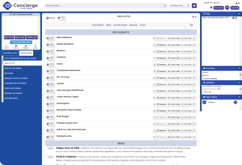The height and width of the screenshot is (165, 242).
Task: Click Help icon in recommendations panel
Action: click(36, 47)
